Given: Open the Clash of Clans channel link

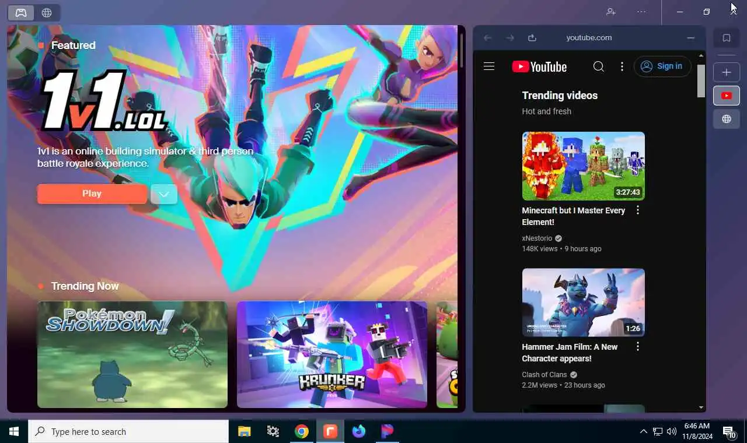Looking at the screenshot, I should pyautogui.click(x=544, y=375).
